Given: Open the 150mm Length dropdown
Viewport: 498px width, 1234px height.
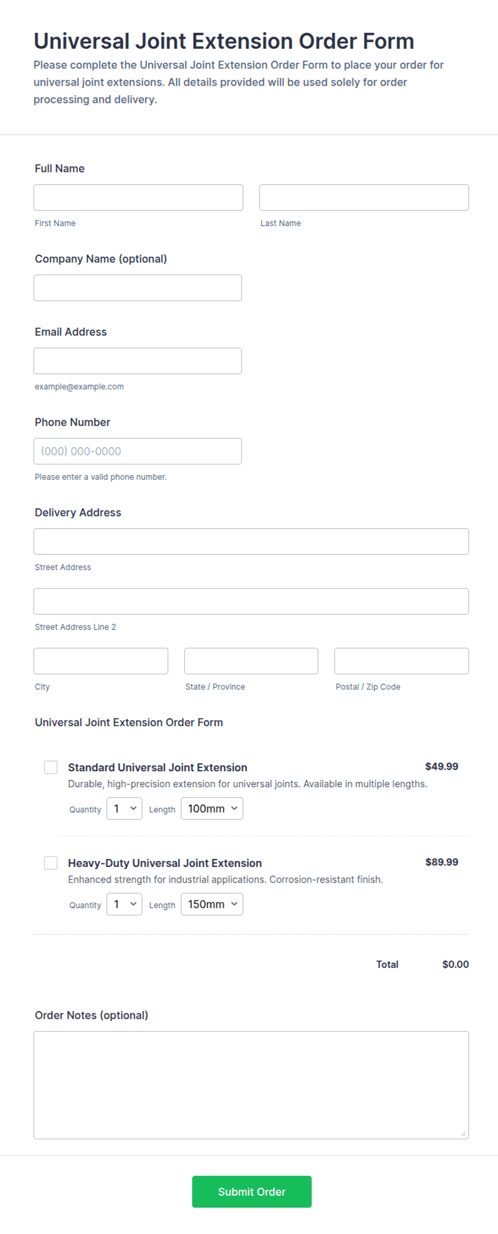Looking at the screenshot, I should point(212,904).
